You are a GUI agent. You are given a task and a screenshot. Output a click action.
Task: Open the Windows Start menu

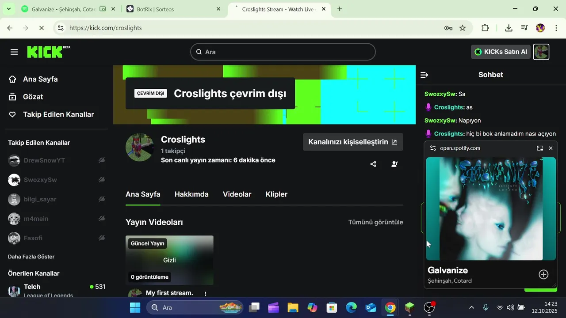click(135, 307)
